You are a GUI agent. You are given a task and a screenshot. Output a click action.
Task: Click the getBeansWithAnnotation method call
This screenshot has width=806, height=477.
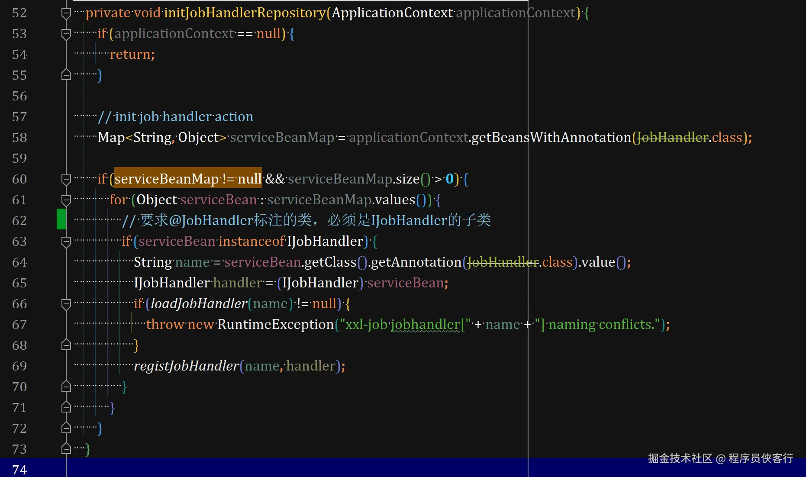[x=551, y=138]
